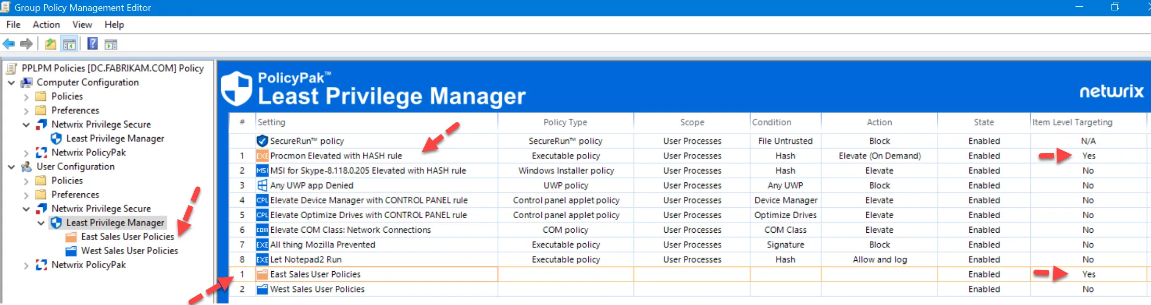Click the MSI icon for Skype rule
Screen dimensions: 1151x305
click(x=262, y=170)
